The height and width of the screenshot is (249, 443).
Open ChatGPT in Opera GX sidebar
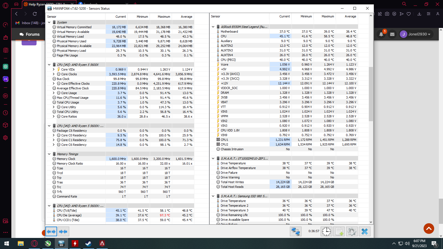point(6,66)
